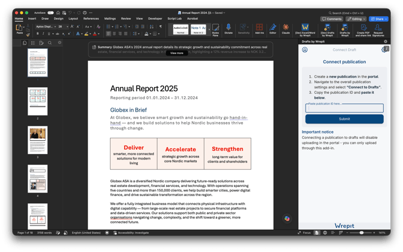Align text left
Viewport: 403px width, 252px height.
[108, 34]
